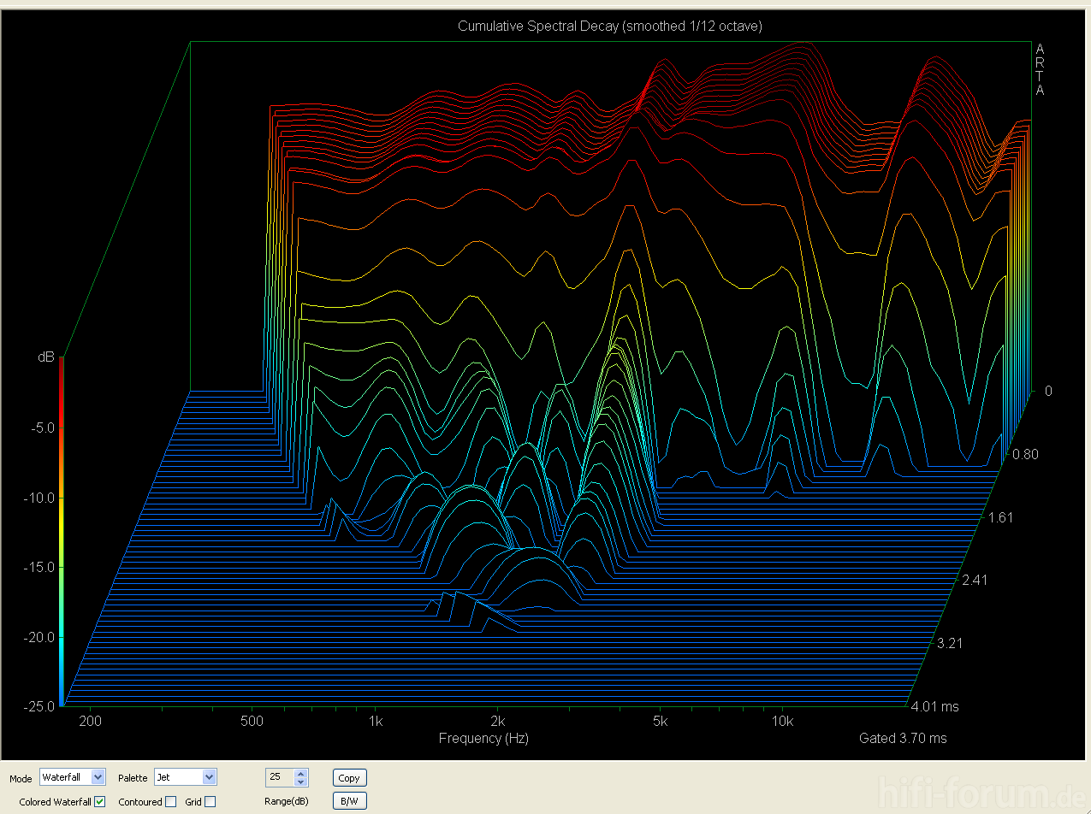
Task: Click the Cumulative Spectral Decay title
Action: 609,27
